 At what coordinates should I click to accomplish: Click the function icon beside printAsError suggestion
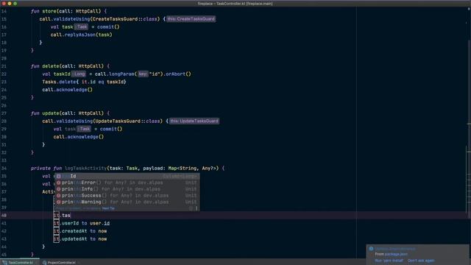point(59,183)
